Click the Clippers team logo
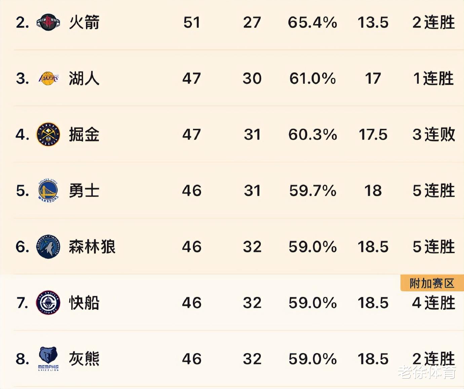This screenshot has height=389, width=464. tap(48, 303)
